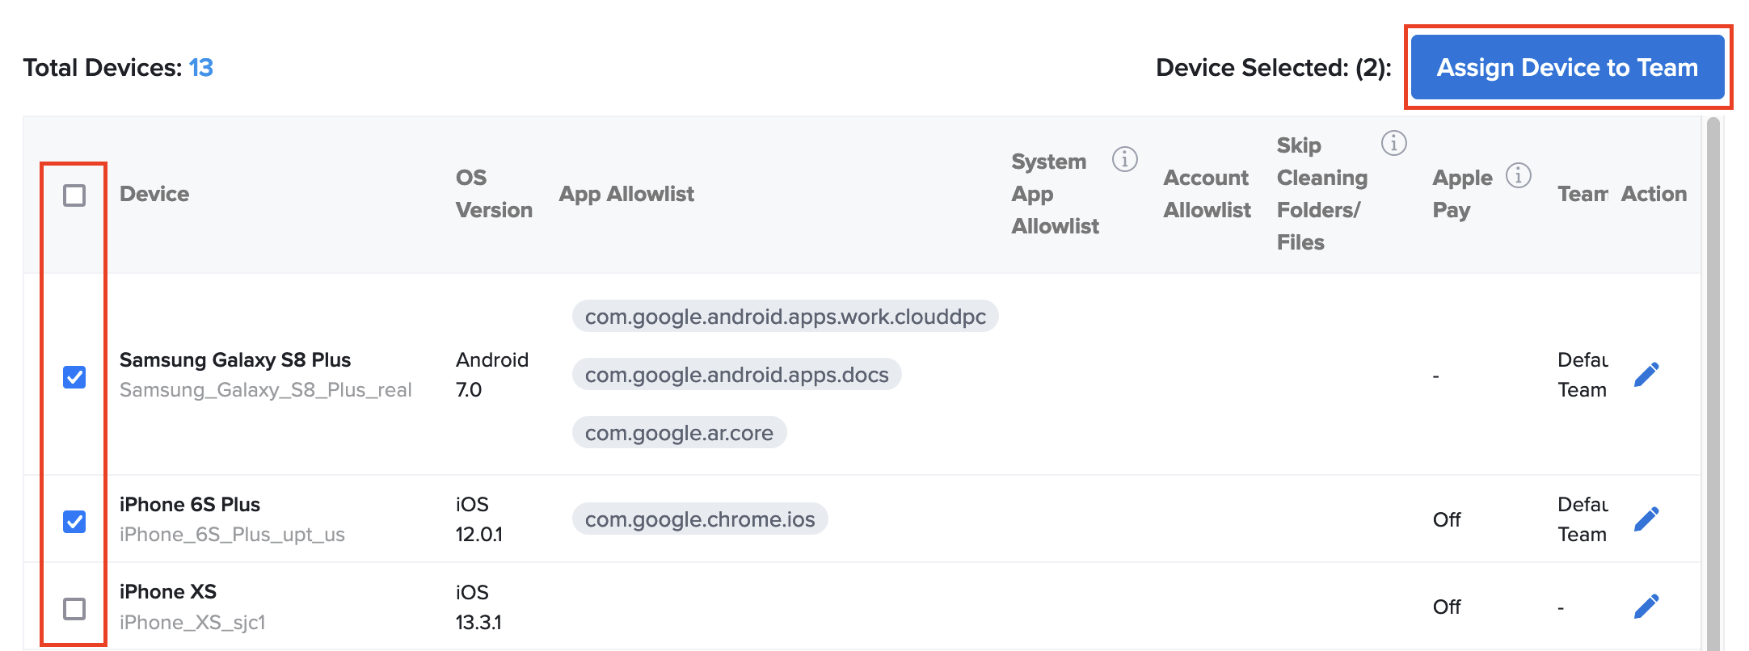Uncheck the iPhone 6S Plus checkbox
The width and height of the screenshot is (1749, 651).
coord(74,522)
